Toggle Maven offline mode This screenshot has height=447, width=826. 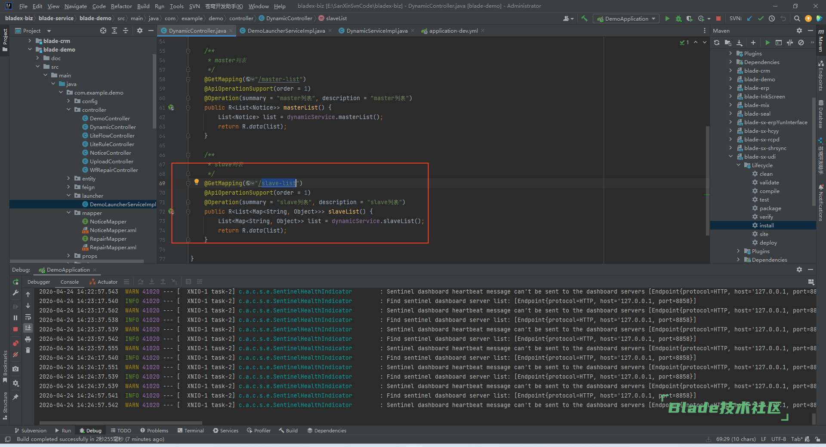click(x=789, y=43)
